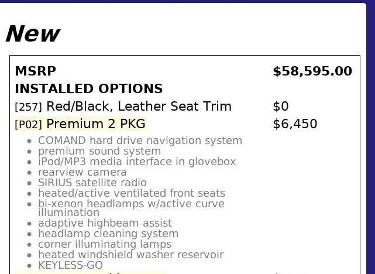Select Red/Black, Leather Seat Trim option
Viewport: 375px width, 274px height.
tap(139, 107)
